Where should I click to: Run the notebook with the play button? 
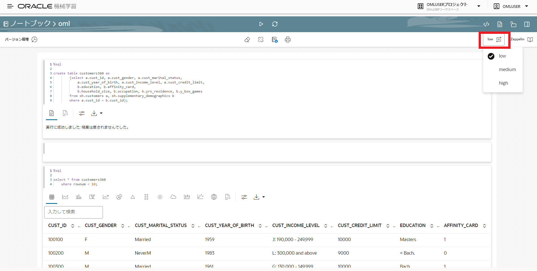pyautogui.click(x=261, y=24)
